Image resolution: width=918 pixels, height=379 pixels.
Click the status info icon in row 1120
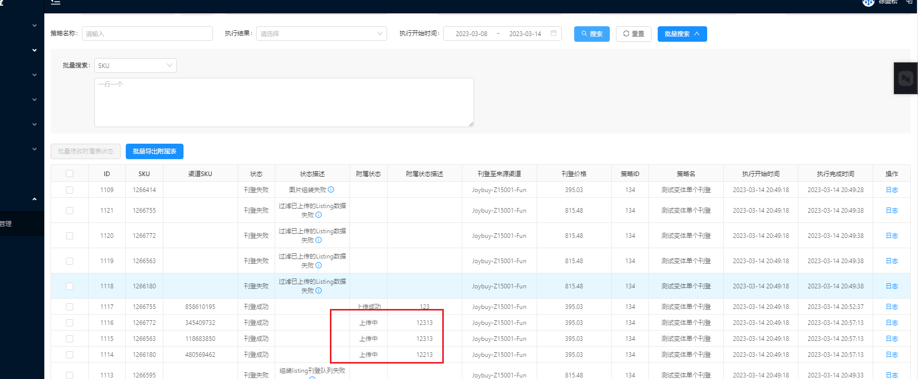point(319,240)
